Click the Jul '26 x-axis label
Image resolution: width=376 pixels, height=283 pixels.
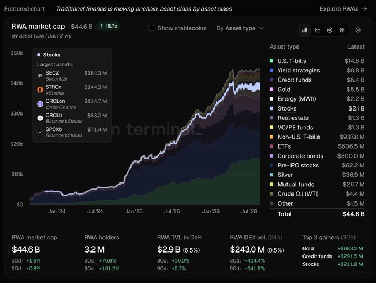pyautogui.click(x=249, y=212)
